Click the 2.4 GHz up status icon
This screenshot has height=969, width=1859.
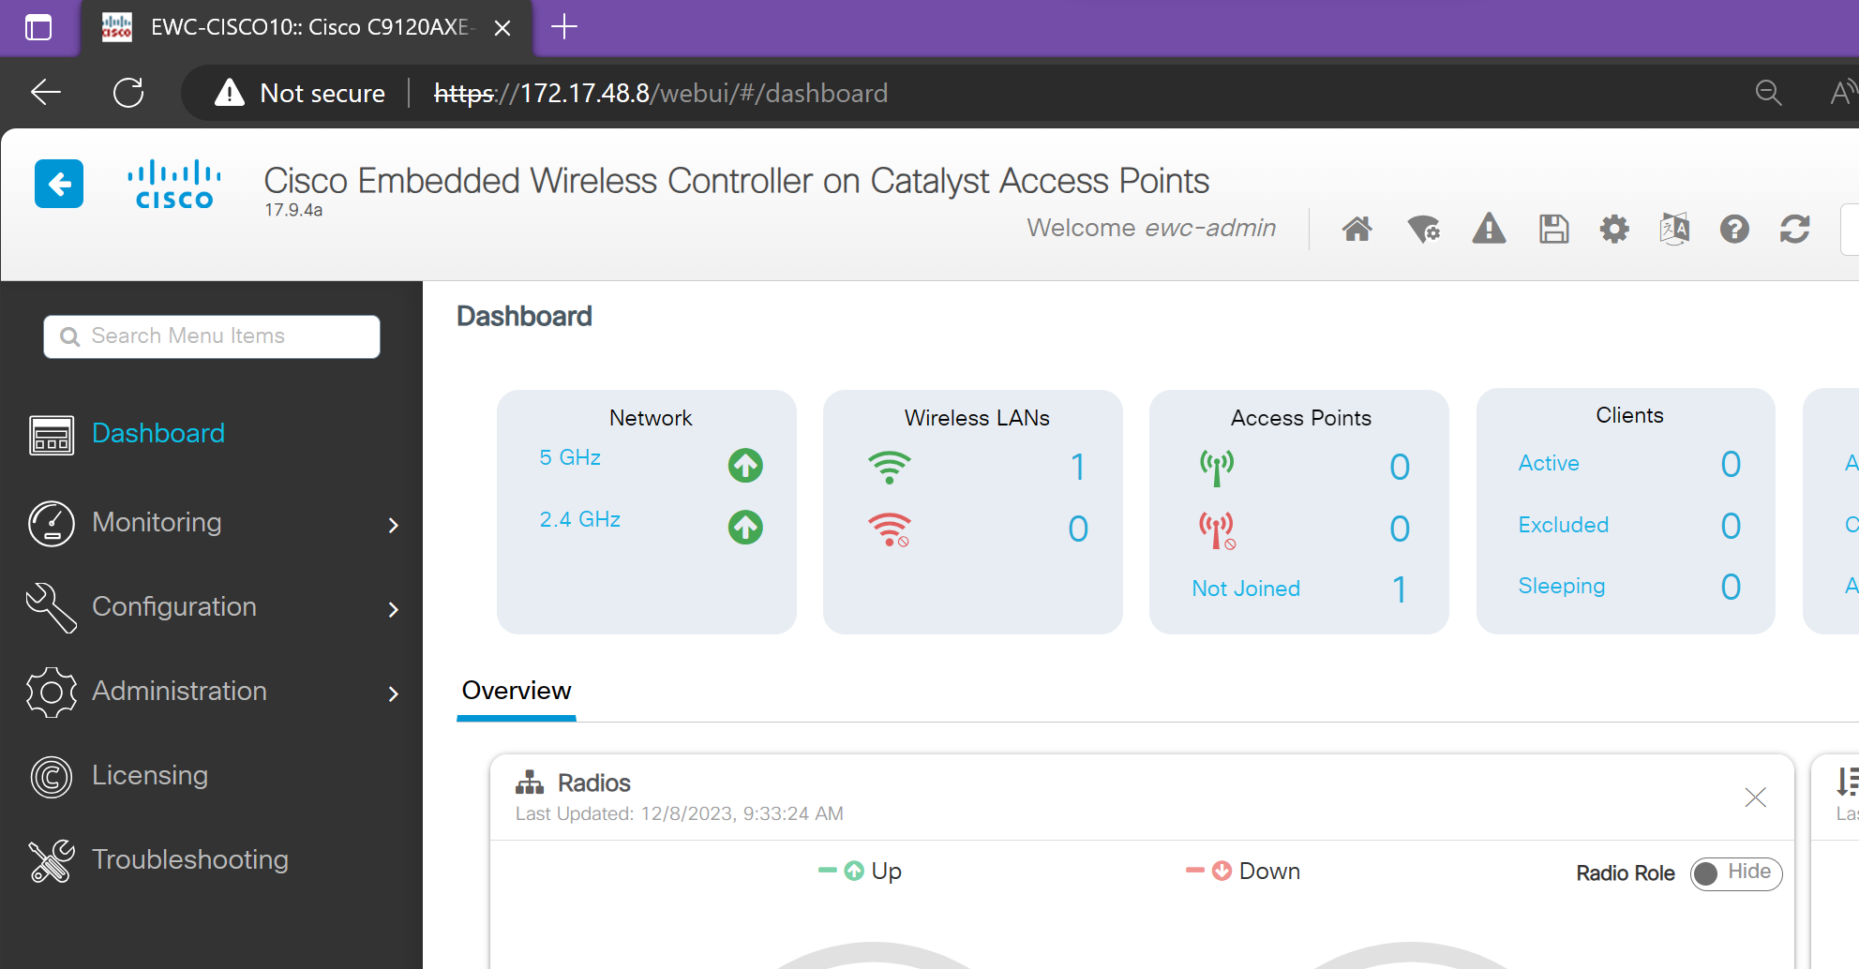click(x=745, y=527)
